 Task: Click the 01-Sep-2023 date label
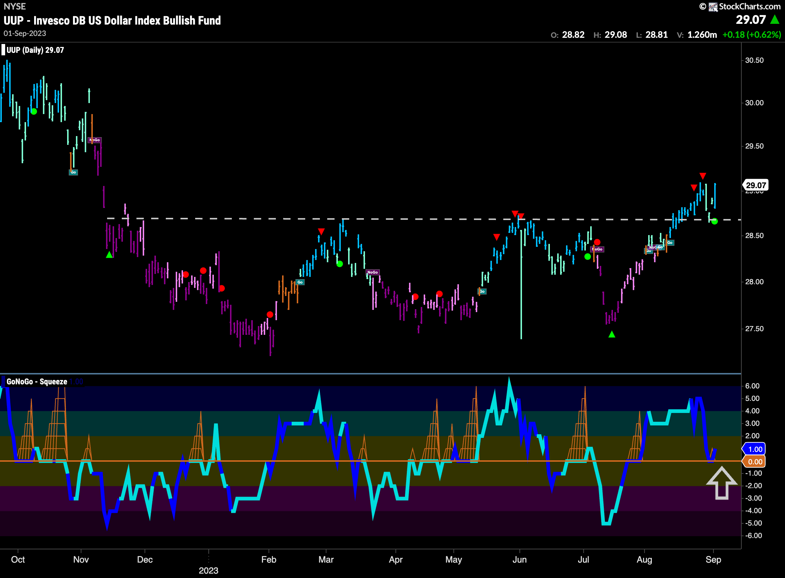pyautogui.click(x=25, y=33)
